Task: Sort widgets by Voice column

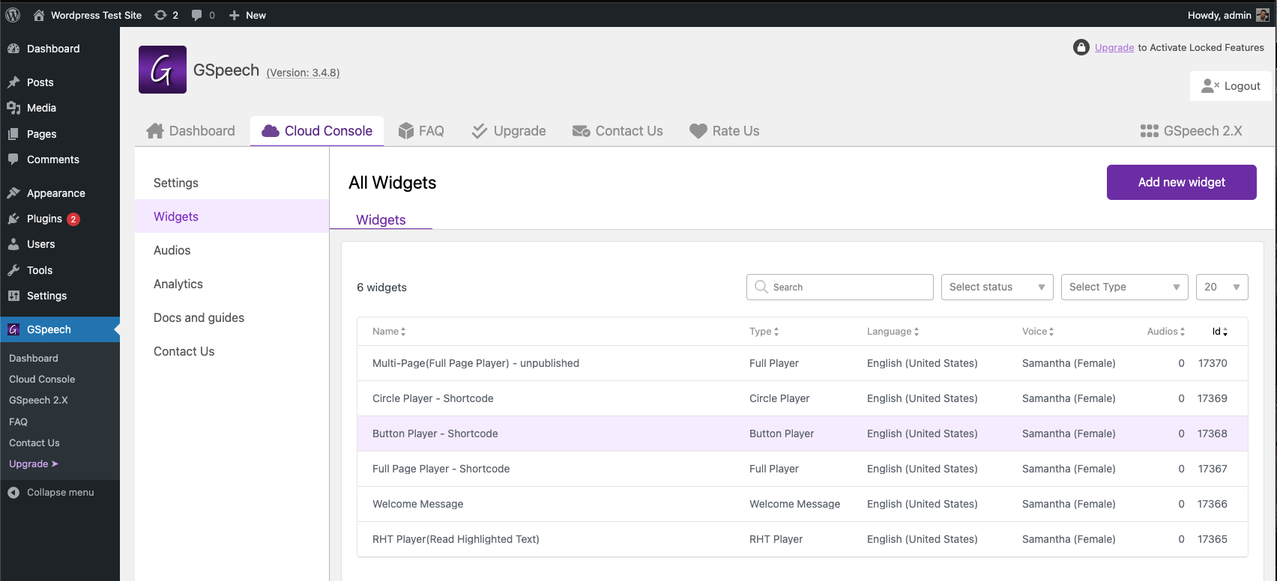Action: (1038, 331)
